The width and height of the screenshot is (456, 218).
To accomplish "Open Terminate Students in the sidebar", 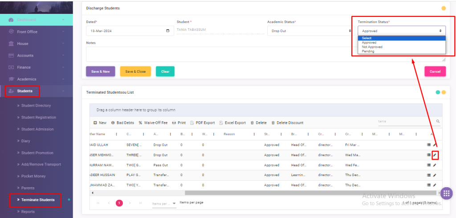I will pyautogui.click(x=38, y=200).
